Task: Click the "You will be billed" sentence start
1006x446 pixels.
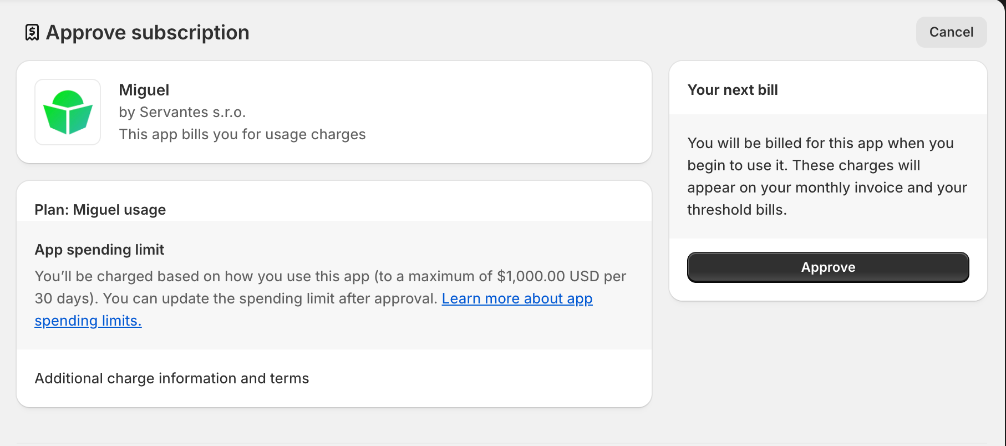Action: (732, 143)
